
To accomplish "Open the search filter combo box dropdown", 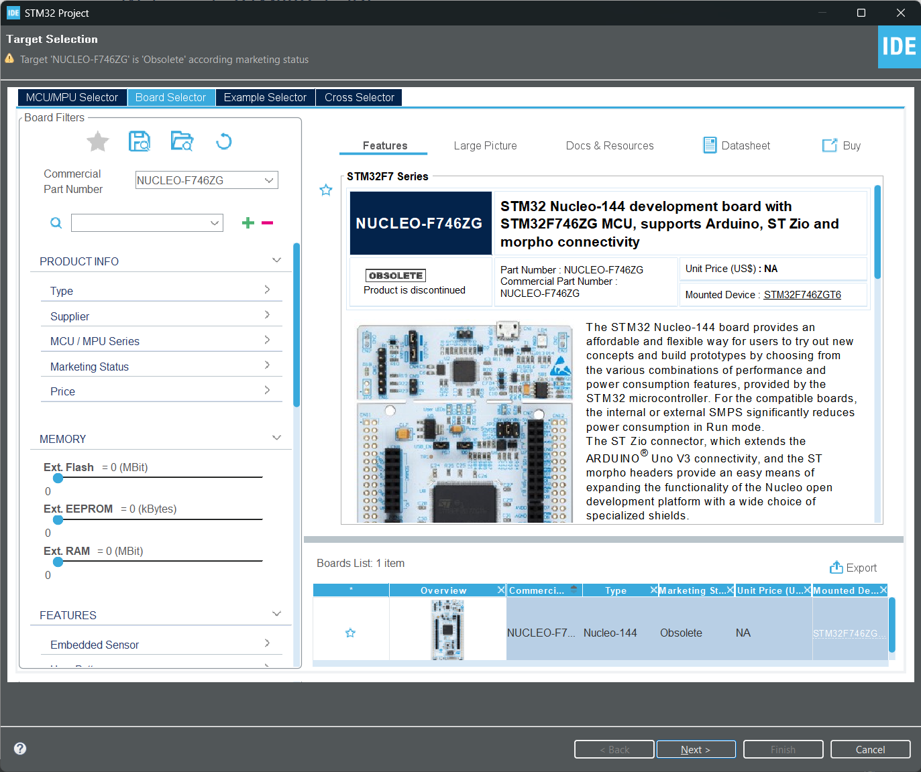I will (x=215, y=223).
